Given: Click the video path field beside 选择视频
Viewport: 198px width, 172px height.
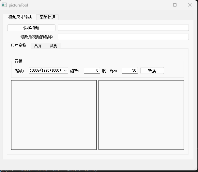Looking at the screenshot, I should (x=123, y=28).
